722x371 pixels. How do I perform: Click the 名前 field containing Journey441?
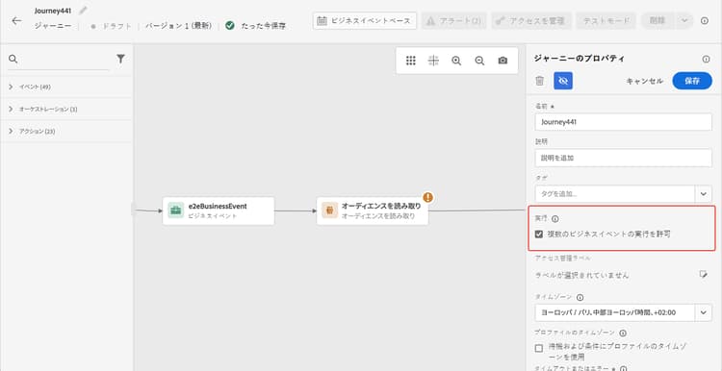[x=624, y=122]
